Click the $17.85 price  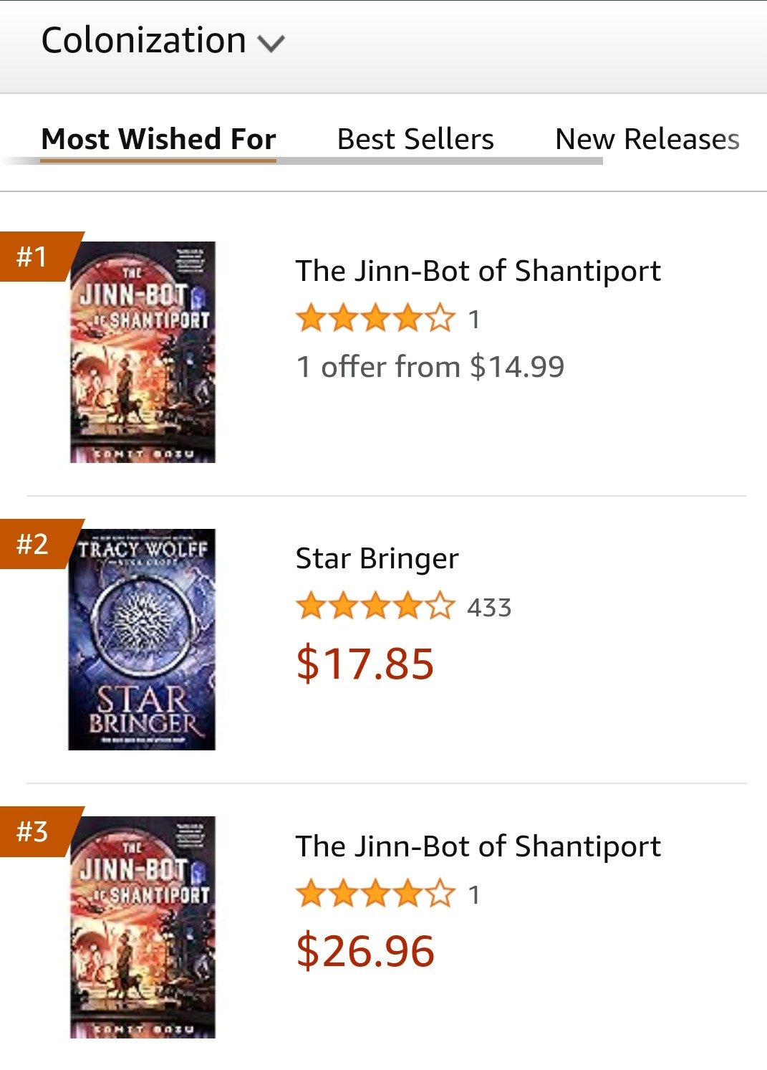365,663
